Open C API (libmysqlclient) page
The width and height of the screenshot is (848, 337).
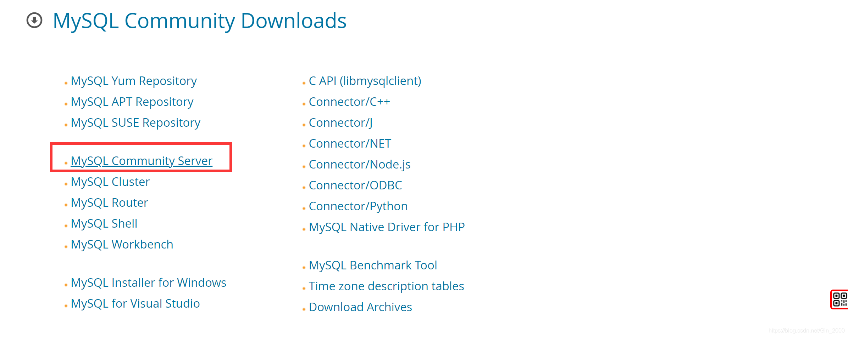click(365, 80)
